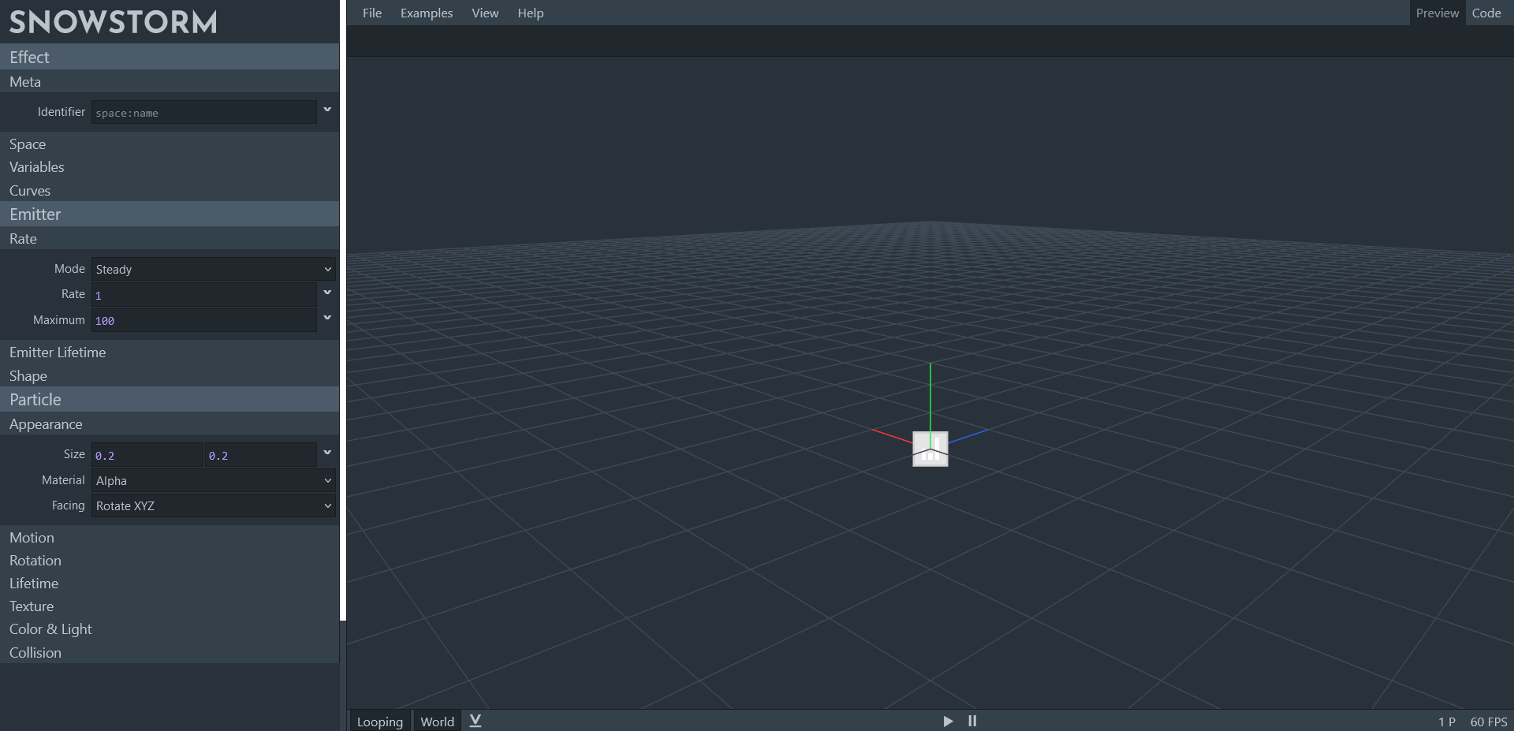Focus the Identifier input field
The width and height of the screenshot is (1514, 731).
pyautogui.click(x=204, y=112)
